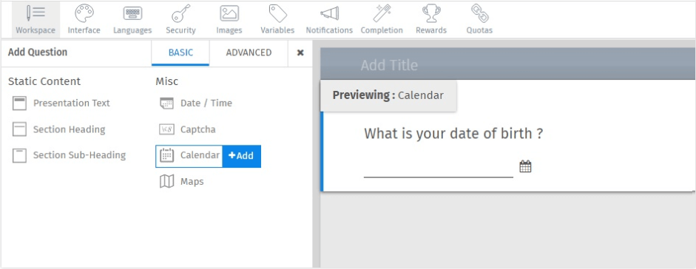
Task: Open the Interface palette settings
Action: coord(84,20)
